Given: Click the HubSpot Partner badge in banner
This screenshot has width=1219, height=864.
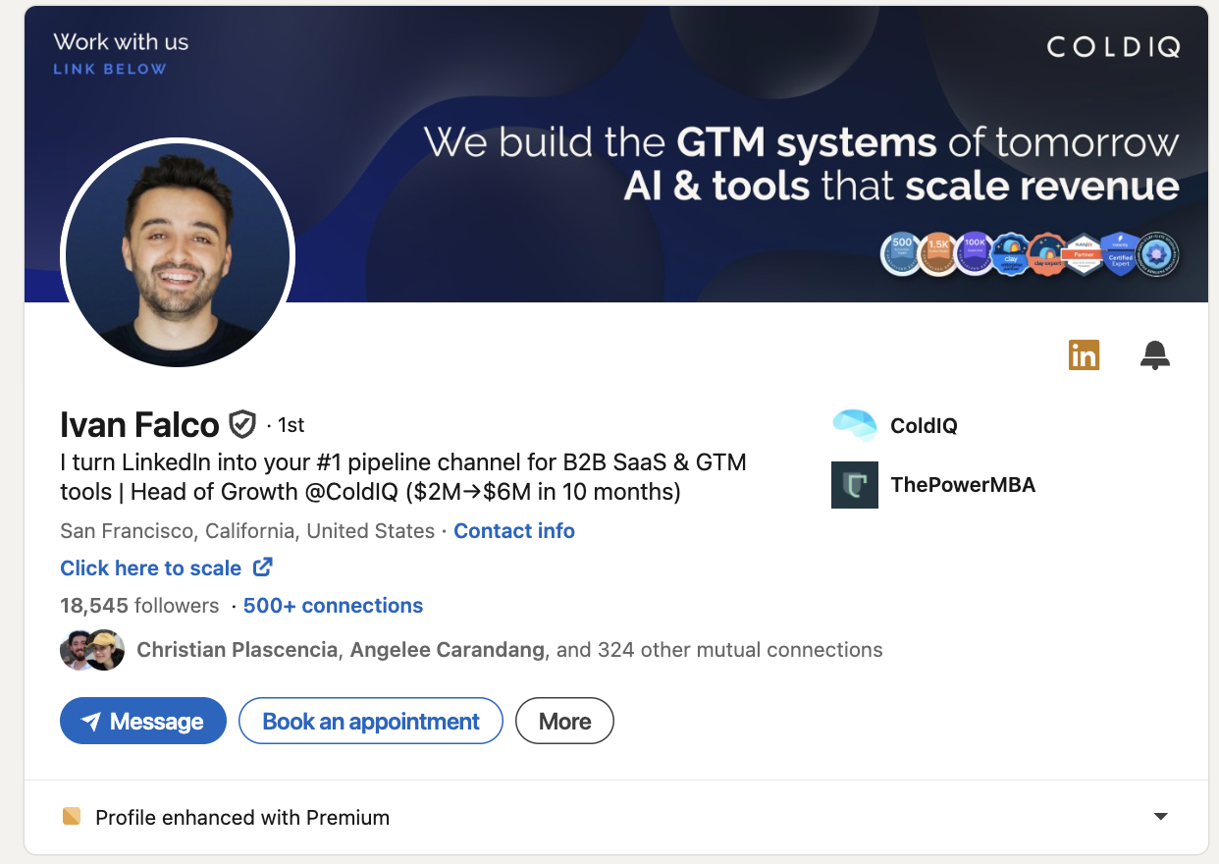Looking at the screenshot, I should click(x=1085, y=255).
